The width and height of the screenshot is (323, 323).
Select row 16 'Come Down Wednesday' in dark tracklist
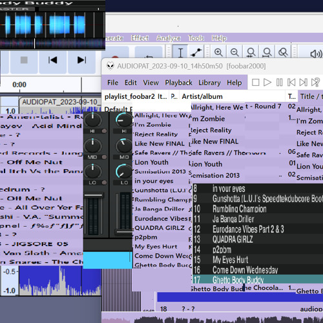[x=258, y=269]
